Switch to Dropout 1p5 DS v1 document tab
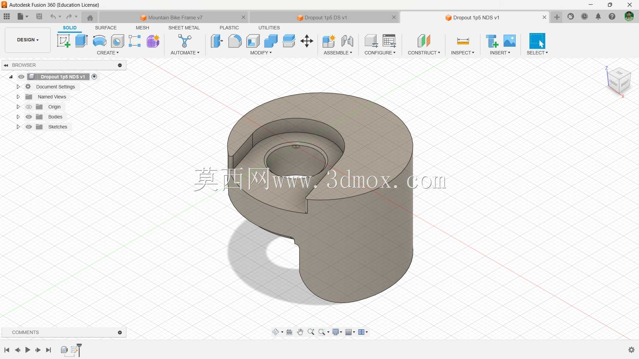The height and width of the screenshot is (359, 639). point(324,17)
